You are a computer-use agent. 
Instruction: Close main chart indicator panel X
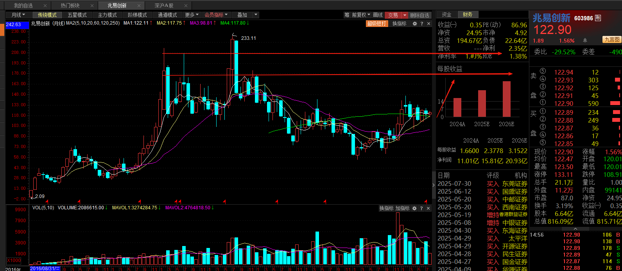point(428,23)
